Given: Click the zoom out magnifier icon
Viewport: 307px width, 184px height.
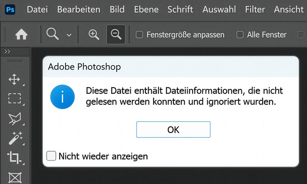Looking at the screenshot, I should (116, 34).
